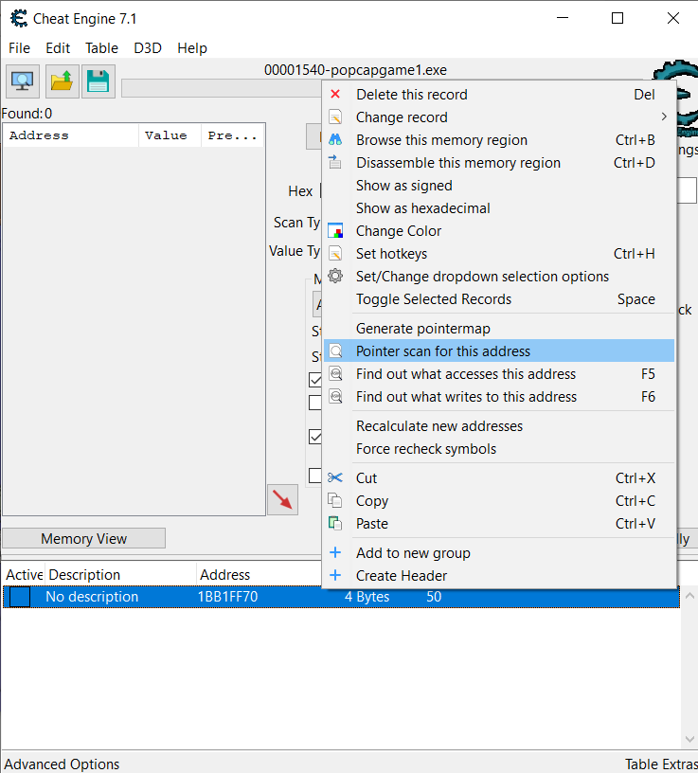
Task: Click the Copy pages icon
Action: pos(335,500)
